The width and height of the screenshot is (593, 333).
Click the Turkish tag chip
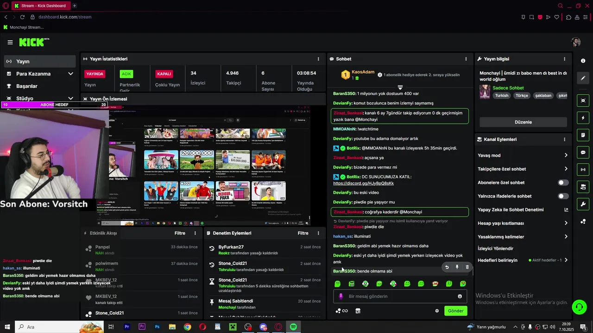coord(502,96)
